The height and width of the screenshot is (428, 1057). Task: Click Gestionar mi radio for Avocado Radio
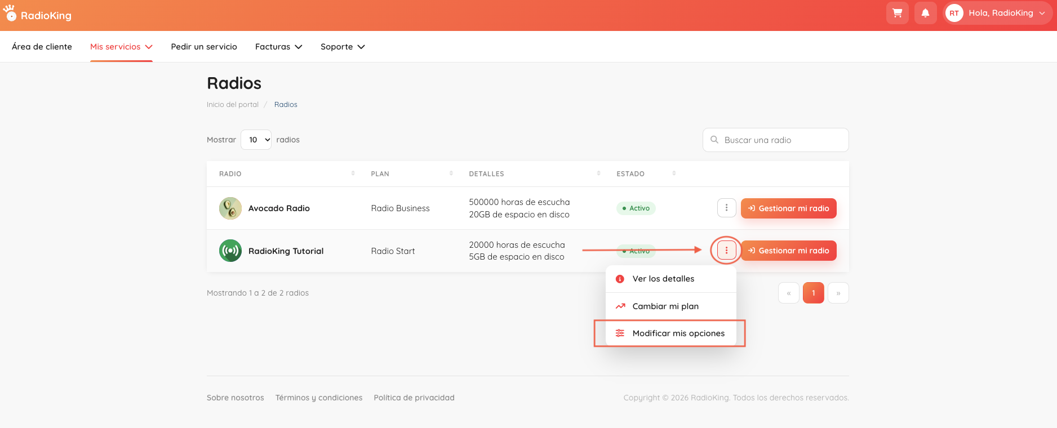788,208
